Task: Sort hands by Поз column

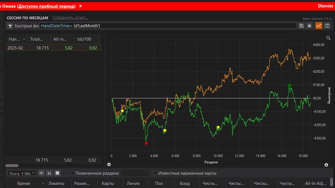Action: [159, 184]
